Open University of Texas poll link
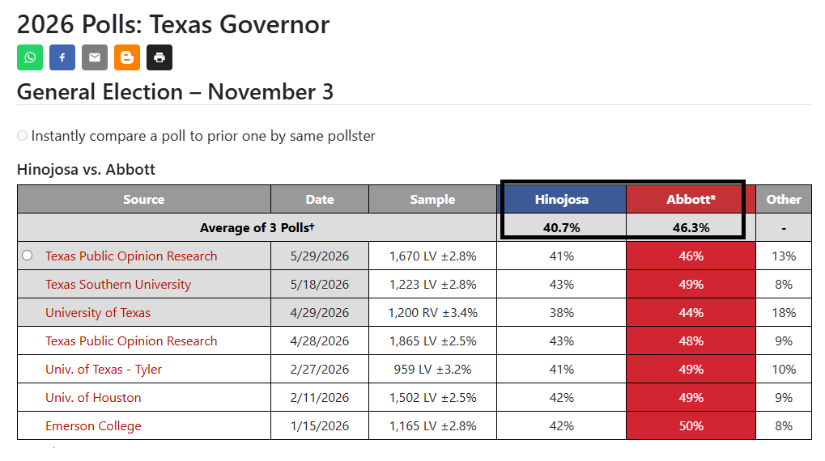The image size is (825, 461). [98, 313]
